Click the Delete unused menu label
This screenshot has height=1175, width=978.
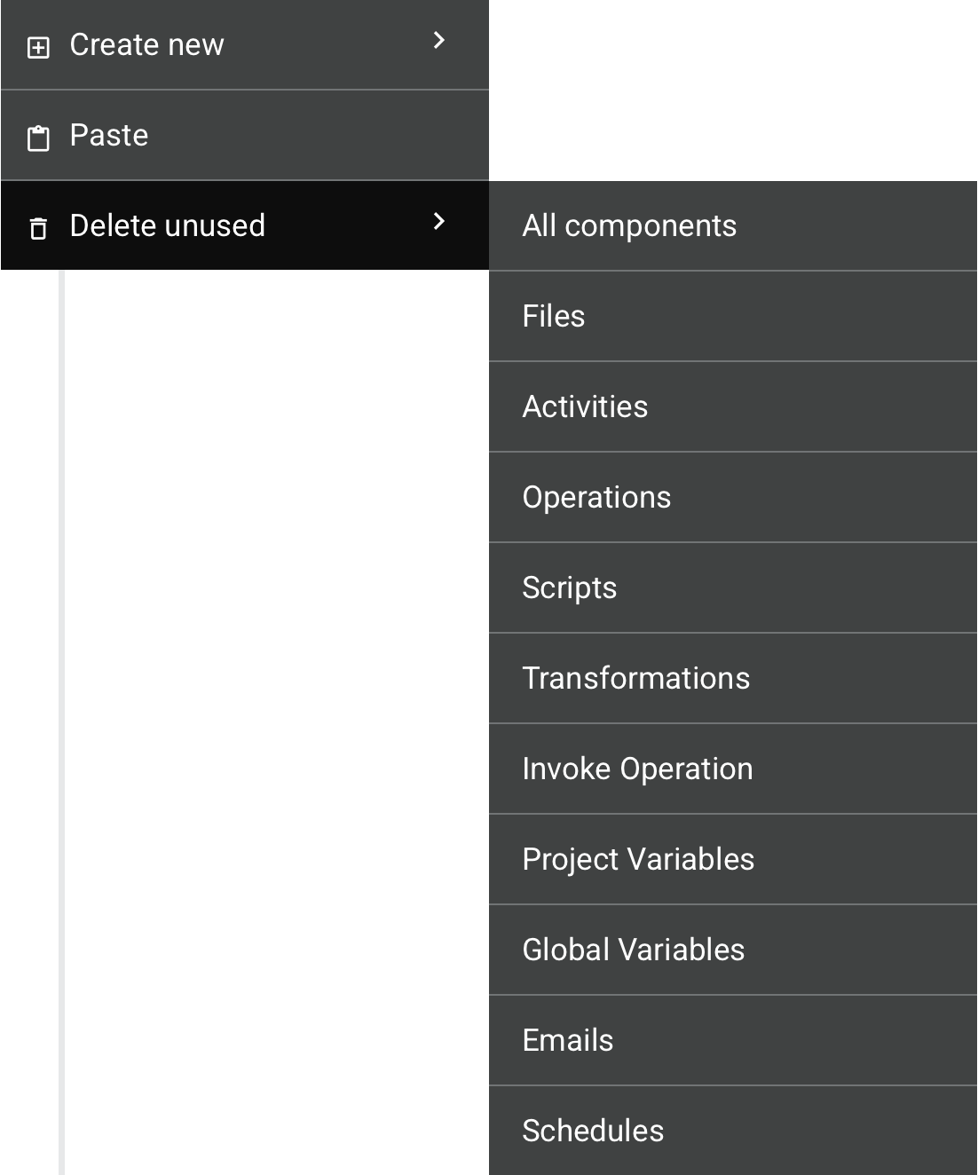click(x=168, y=226)
